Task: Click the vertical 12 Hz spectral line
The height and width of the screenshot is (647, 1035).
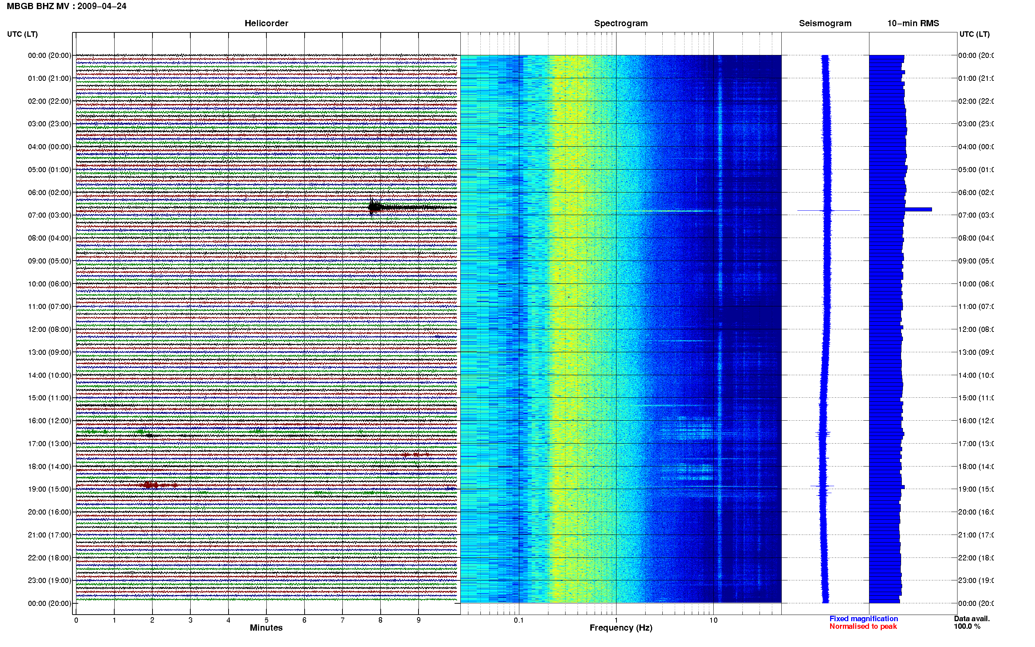Action: tap(720, 329)
